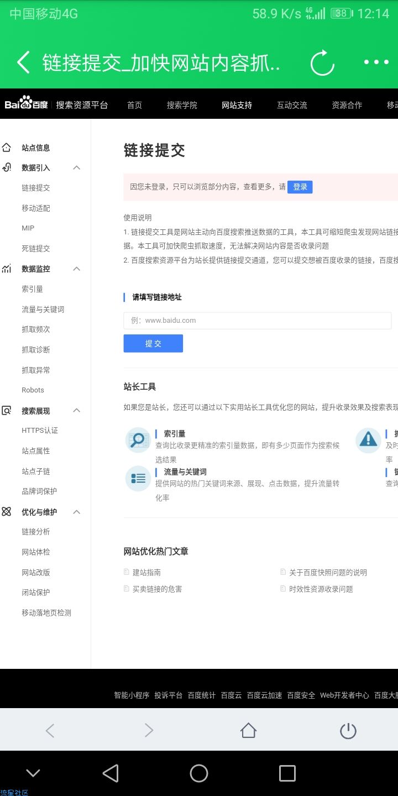398x796 pixels.
Task: Open the three-dots more menu
Action: (376, 62)
